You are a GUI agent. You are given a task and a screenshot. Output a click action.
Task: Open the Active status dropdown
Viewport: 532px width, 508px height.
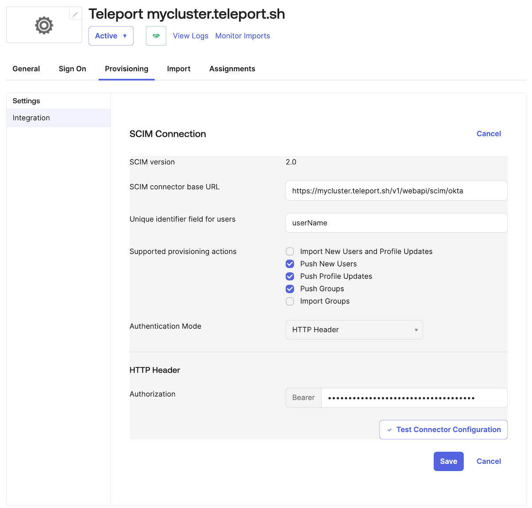[111, 36]
